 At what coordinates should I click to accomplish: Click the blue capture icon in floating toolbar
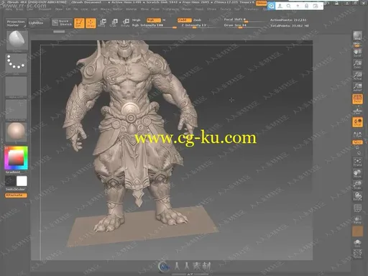point(271,6)
